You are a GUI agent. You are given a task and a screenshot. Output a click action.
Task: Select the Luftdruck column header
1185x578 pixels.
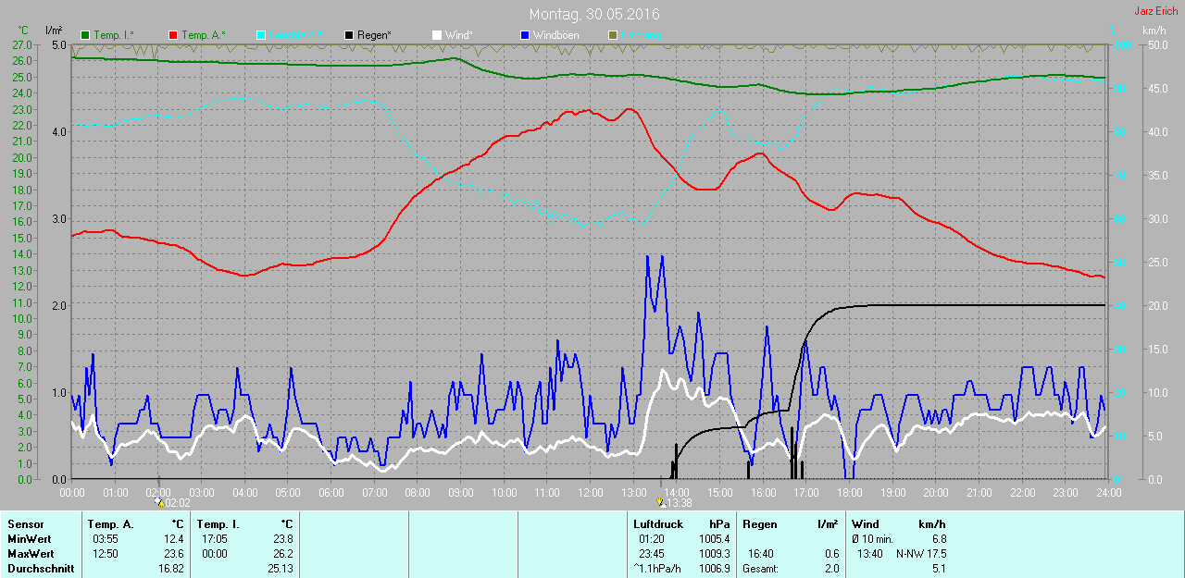[x=657, y=524]
